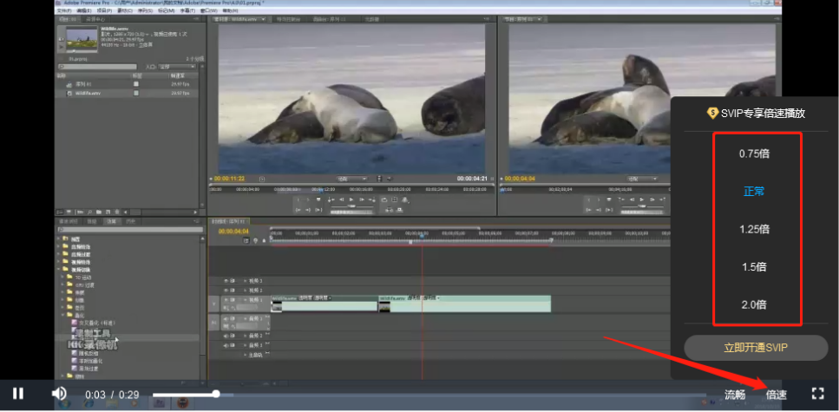The height and width of the screenshot is (412, 839).
Task: Pause the video with the pause button
Action: [18, 394]
